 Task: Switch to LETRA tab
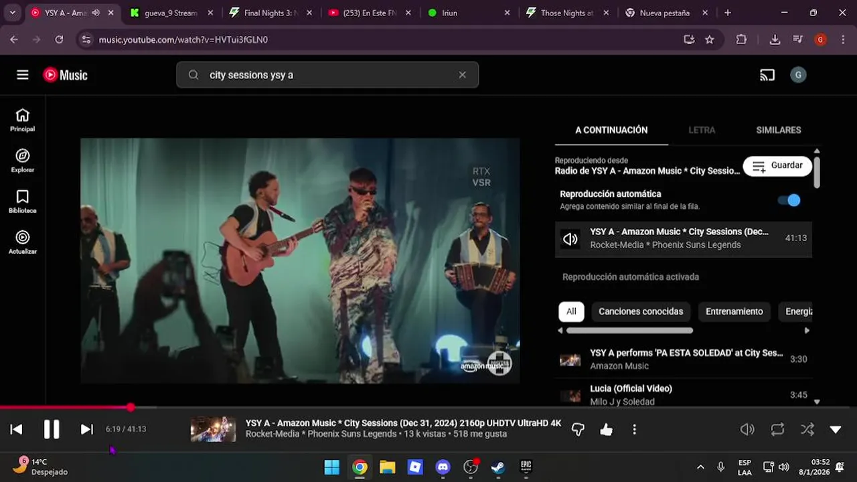pos(702,130)
